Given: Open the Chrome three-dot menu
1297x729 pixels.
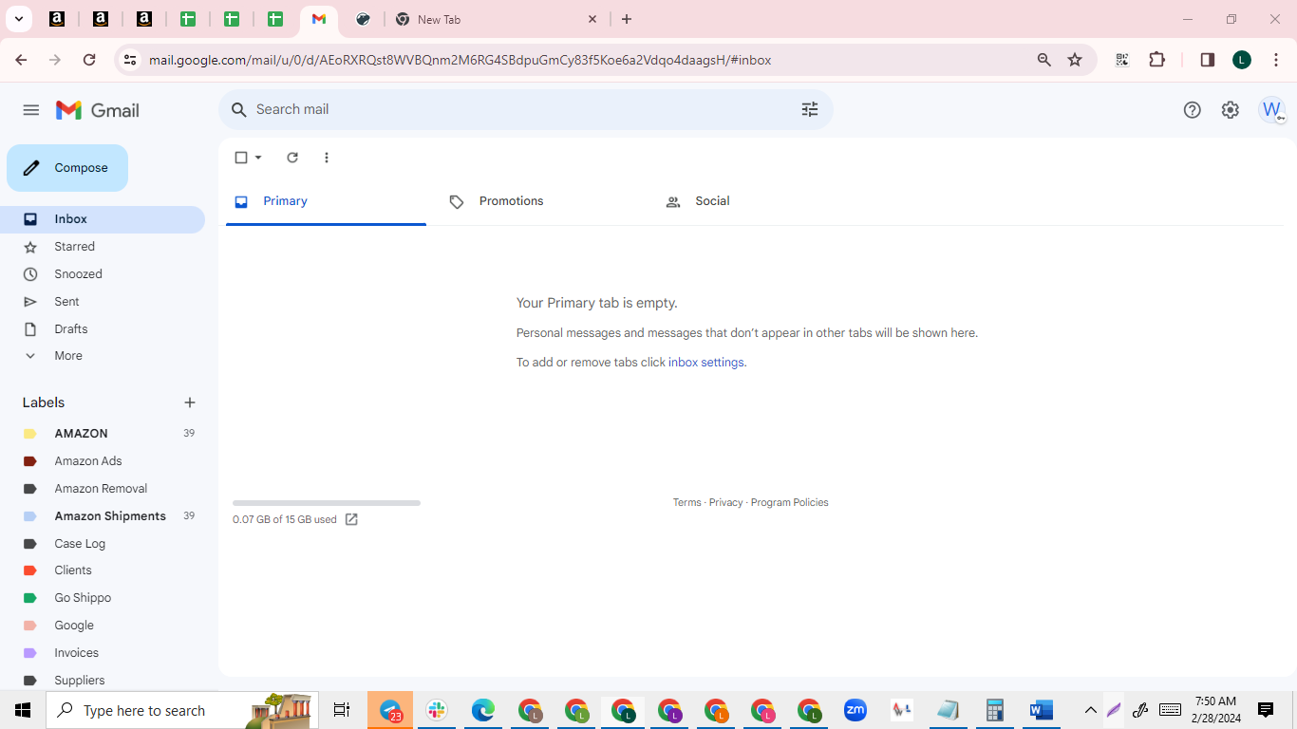Looking at the screenshot, I should pos(1276,60).
